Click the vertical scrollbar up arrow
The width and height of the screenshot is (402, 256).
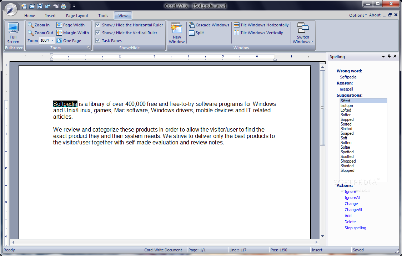322,67
